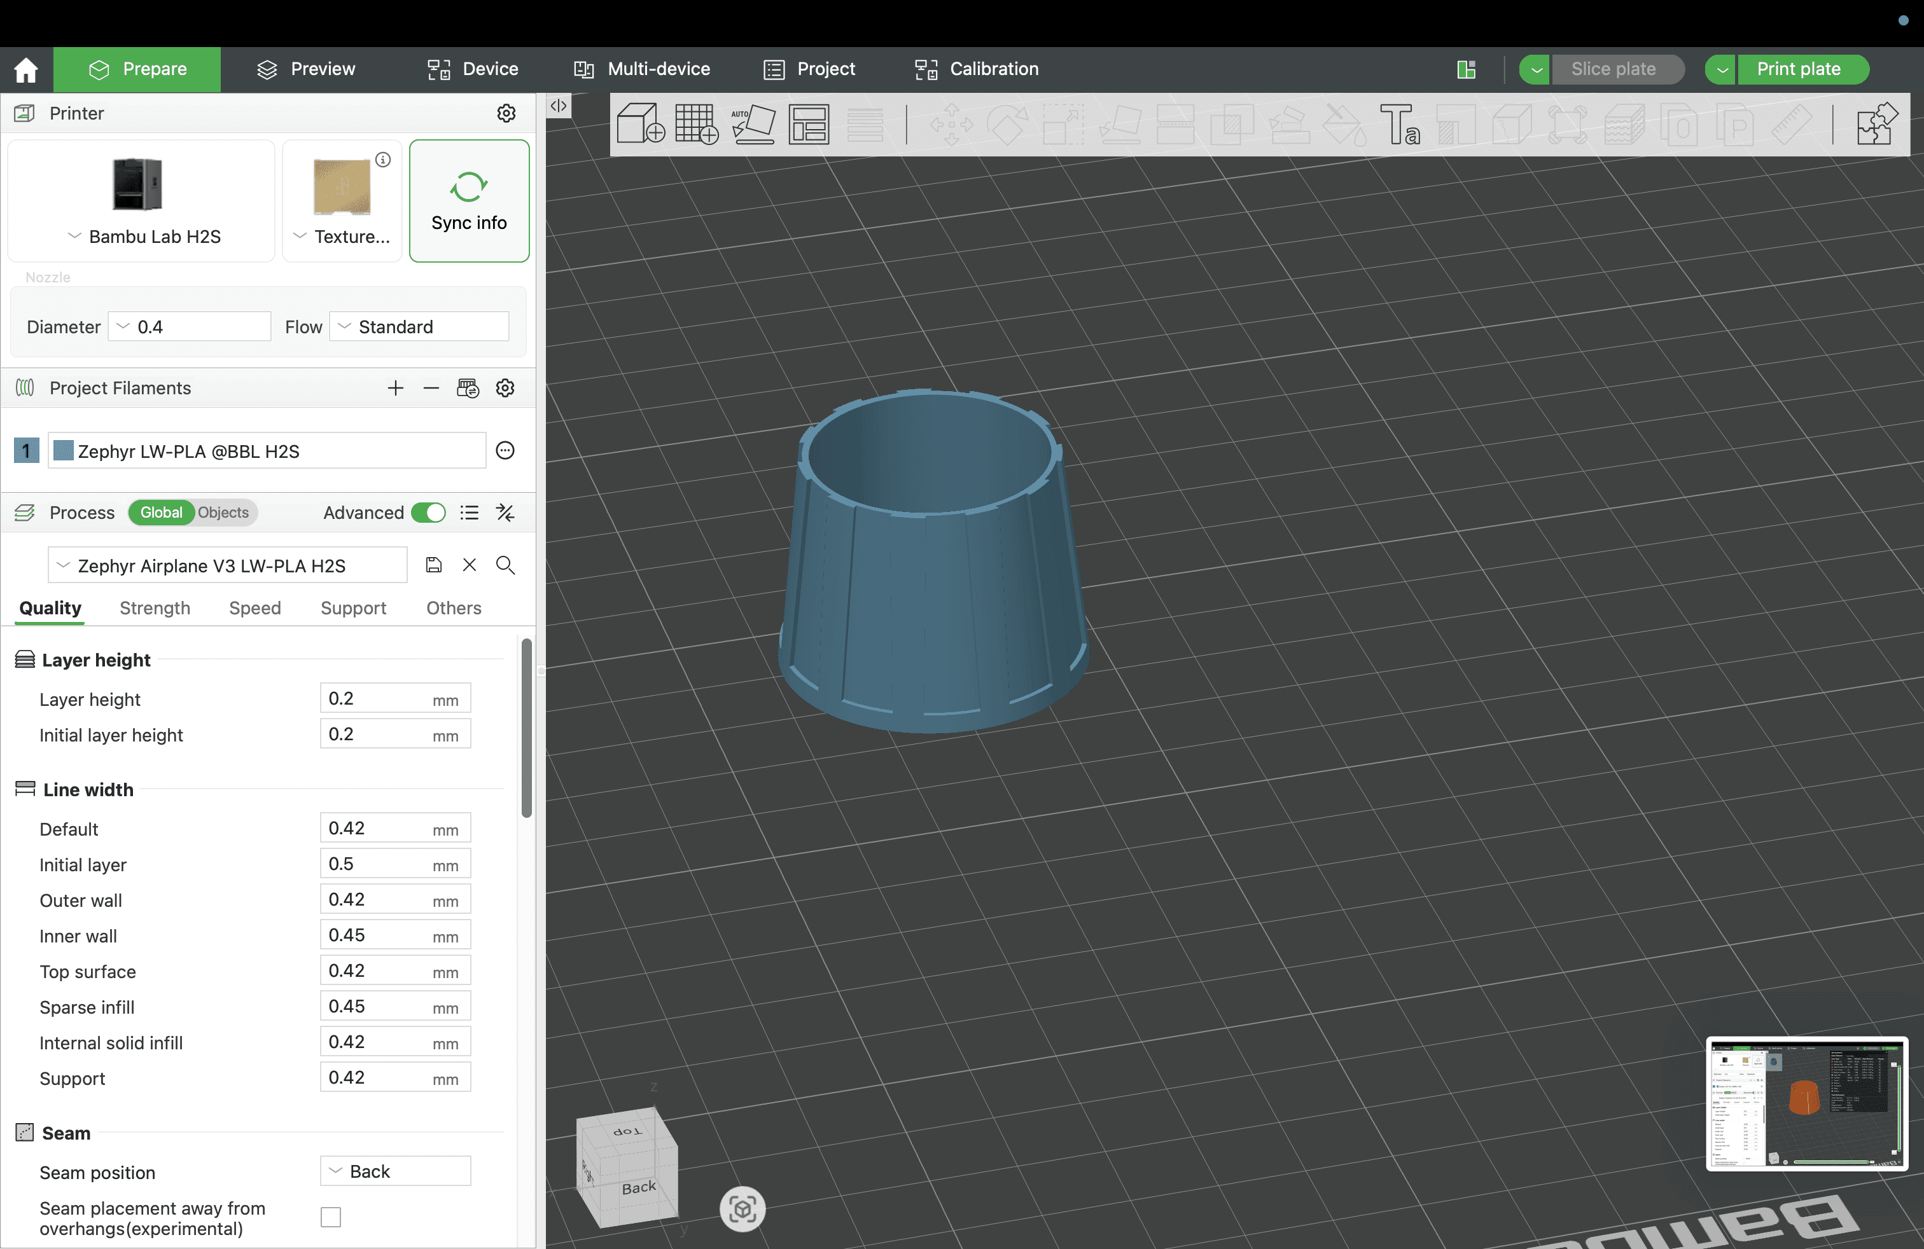The image size is (1924, 1249).
Task: Click the Zephyr LW-PLA filament color swatch
Action: click(x=63, y=451)
